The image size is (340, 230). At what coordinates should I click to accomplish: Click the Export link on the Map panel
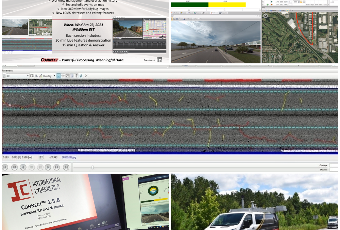pyautogui.click(x=274, y=11)
